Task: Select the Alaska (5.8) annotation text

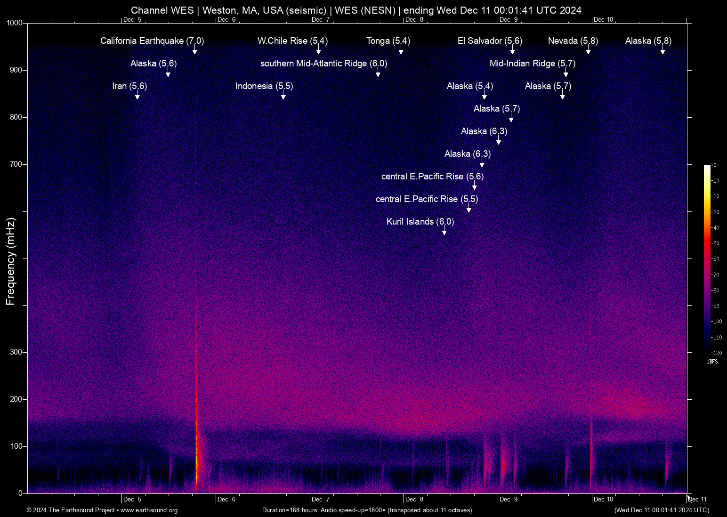Action: click(648, 41)
